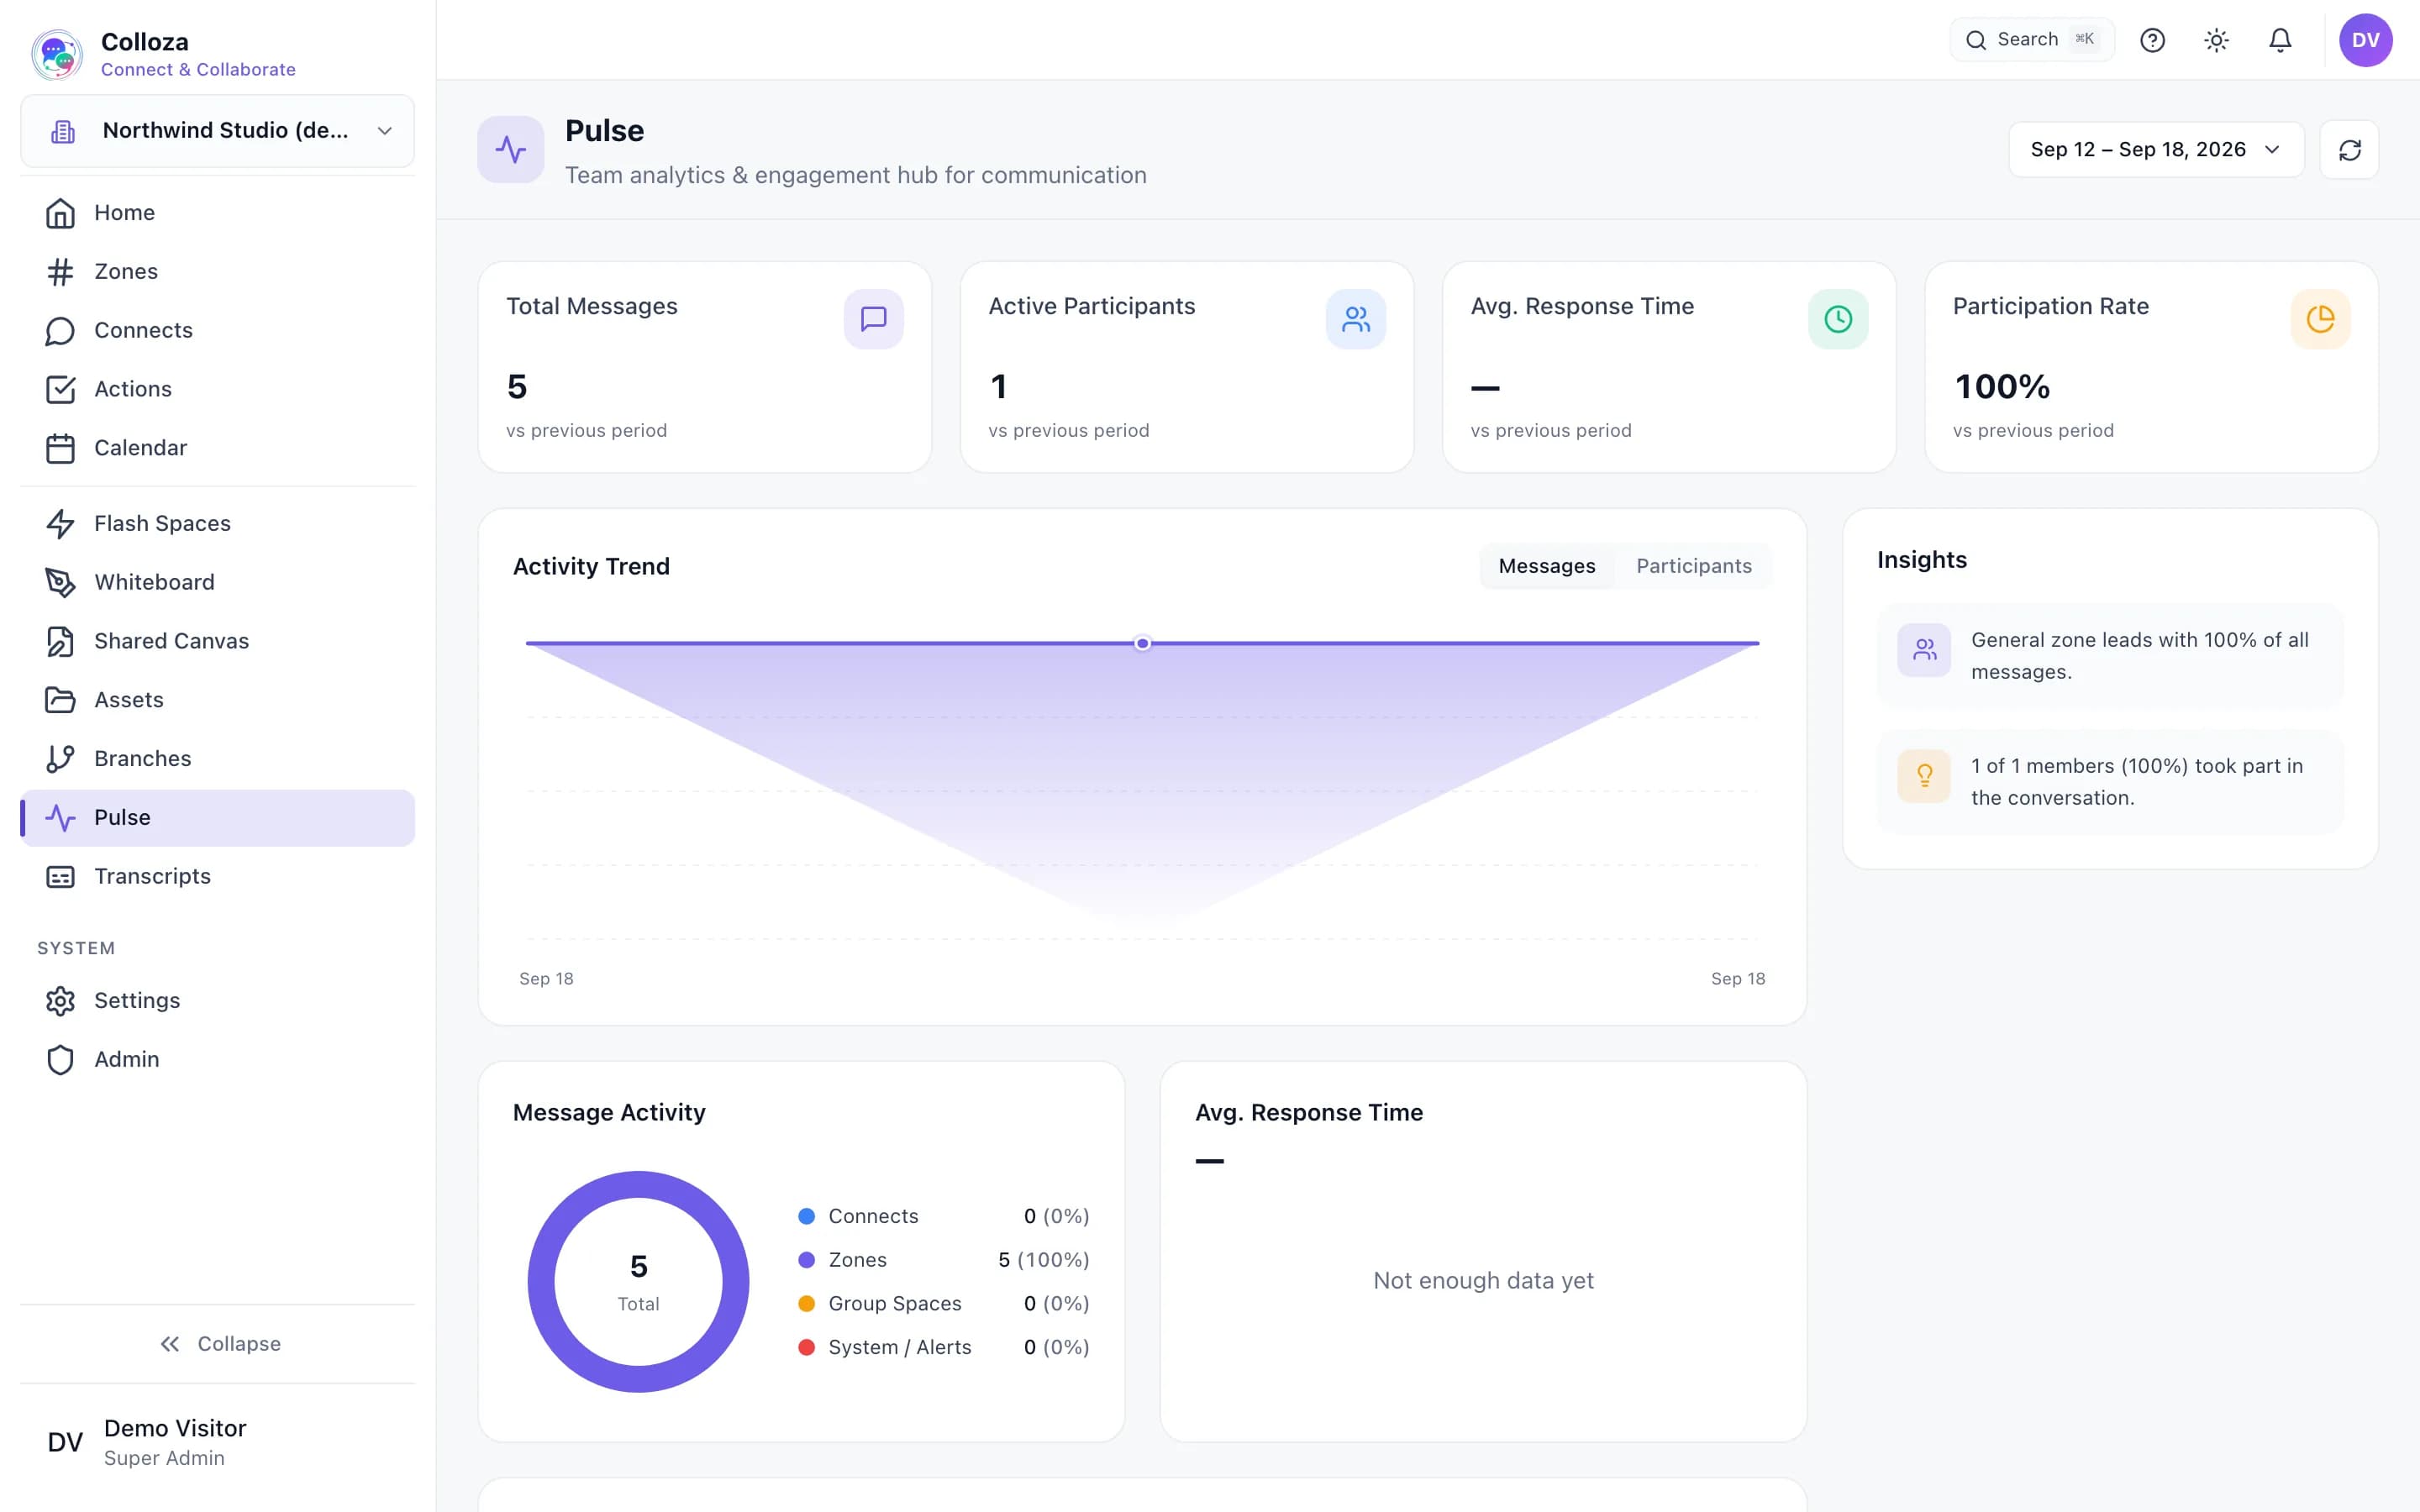This screenshot has height=1512, width=2420.
Task: Open the DV profile avatar menu
Action: (x=2365, y=40)
